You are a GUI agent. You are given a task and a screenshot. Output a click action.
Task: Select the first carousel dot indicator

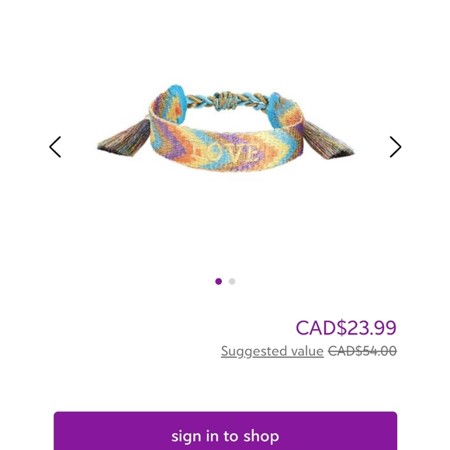coord(218,281)
